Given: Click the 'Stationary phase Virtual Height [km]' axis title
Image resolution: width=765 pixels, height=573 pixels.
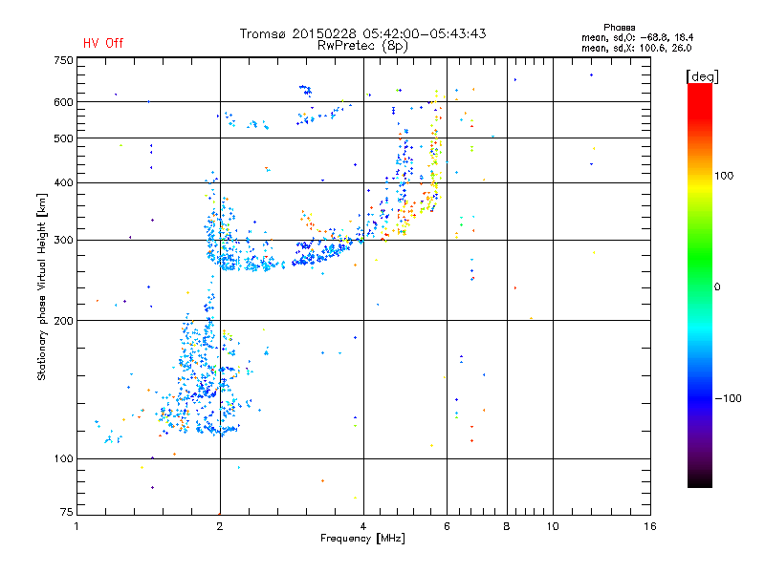Looking at the screenshot, I should [x=42, y=286].
